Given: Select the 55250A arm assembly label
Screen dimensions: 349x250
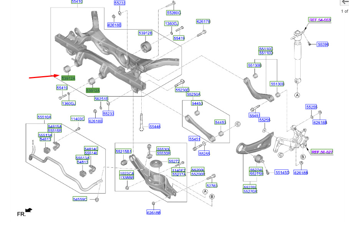Looking at the screenshot, I should click(x=194, y=94).
